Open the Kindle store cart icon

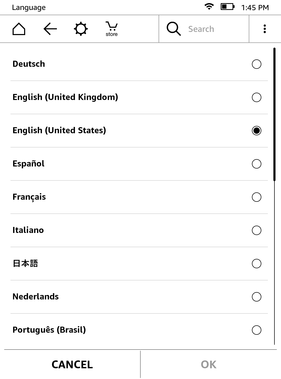(112, 29)
